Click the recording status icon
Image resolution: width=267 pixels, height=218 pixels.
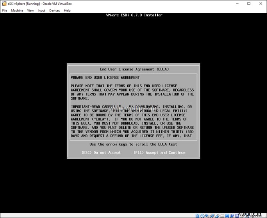click(232, 216)
